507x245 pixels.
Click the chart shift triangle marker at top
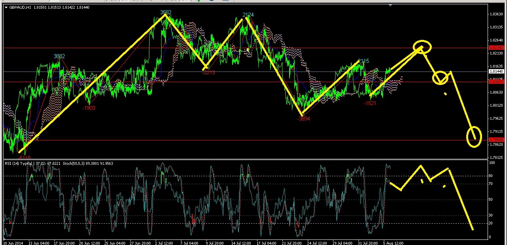[x=391, y=6]
